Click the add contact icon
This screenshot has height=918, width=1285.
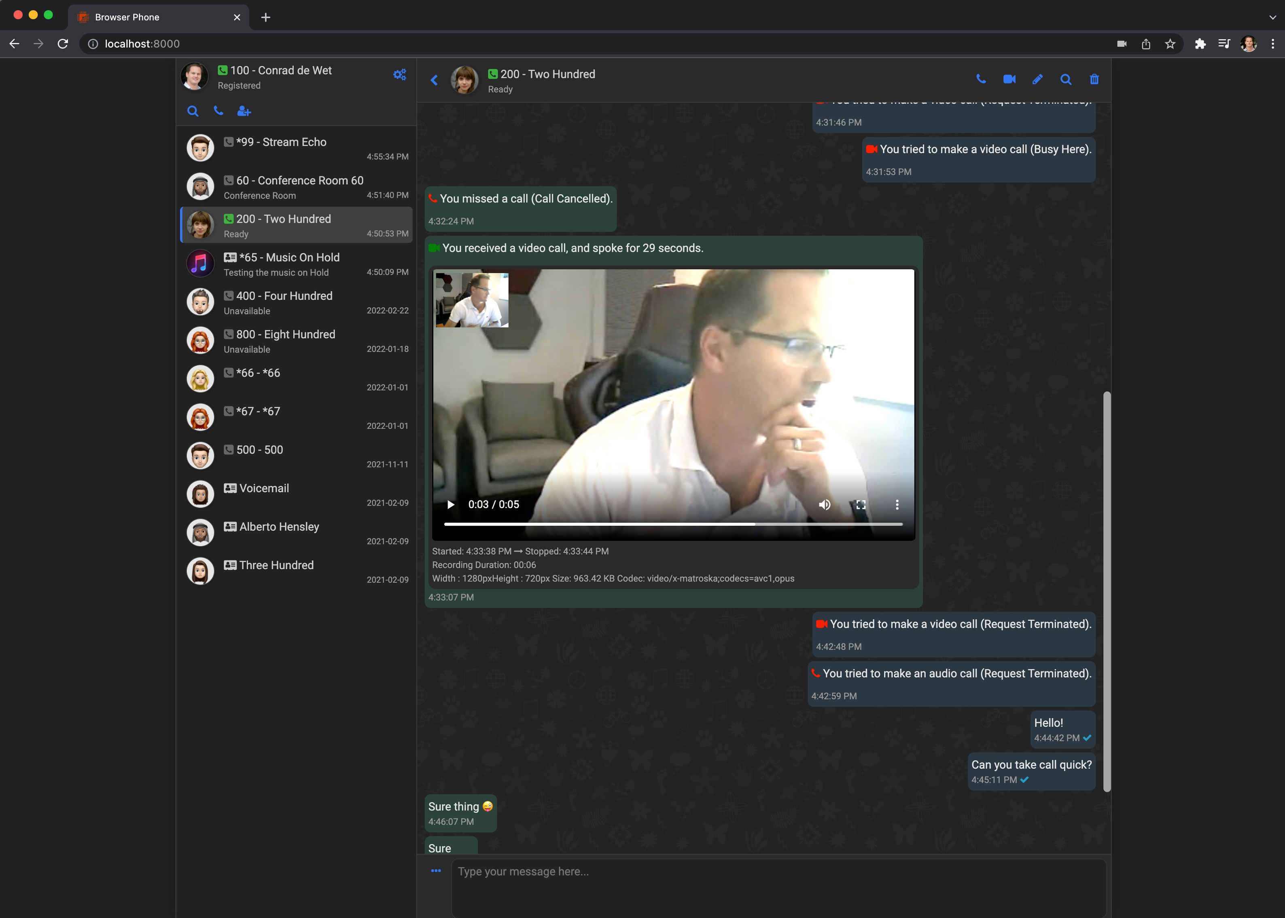244,111
